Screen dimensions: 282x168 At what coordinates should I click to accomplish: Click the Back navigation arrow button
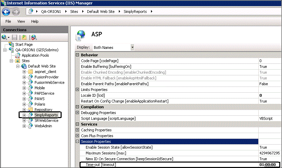6,12
